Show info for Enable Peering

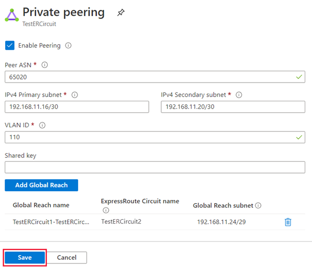68,46
